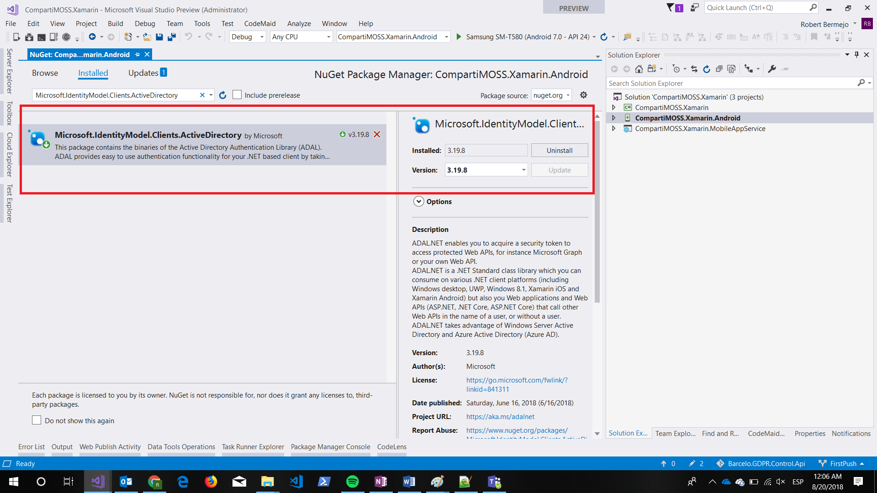Screen dimensions: 877x493
Task: Click the Uninstall button
Action: (x=559, y=150)
